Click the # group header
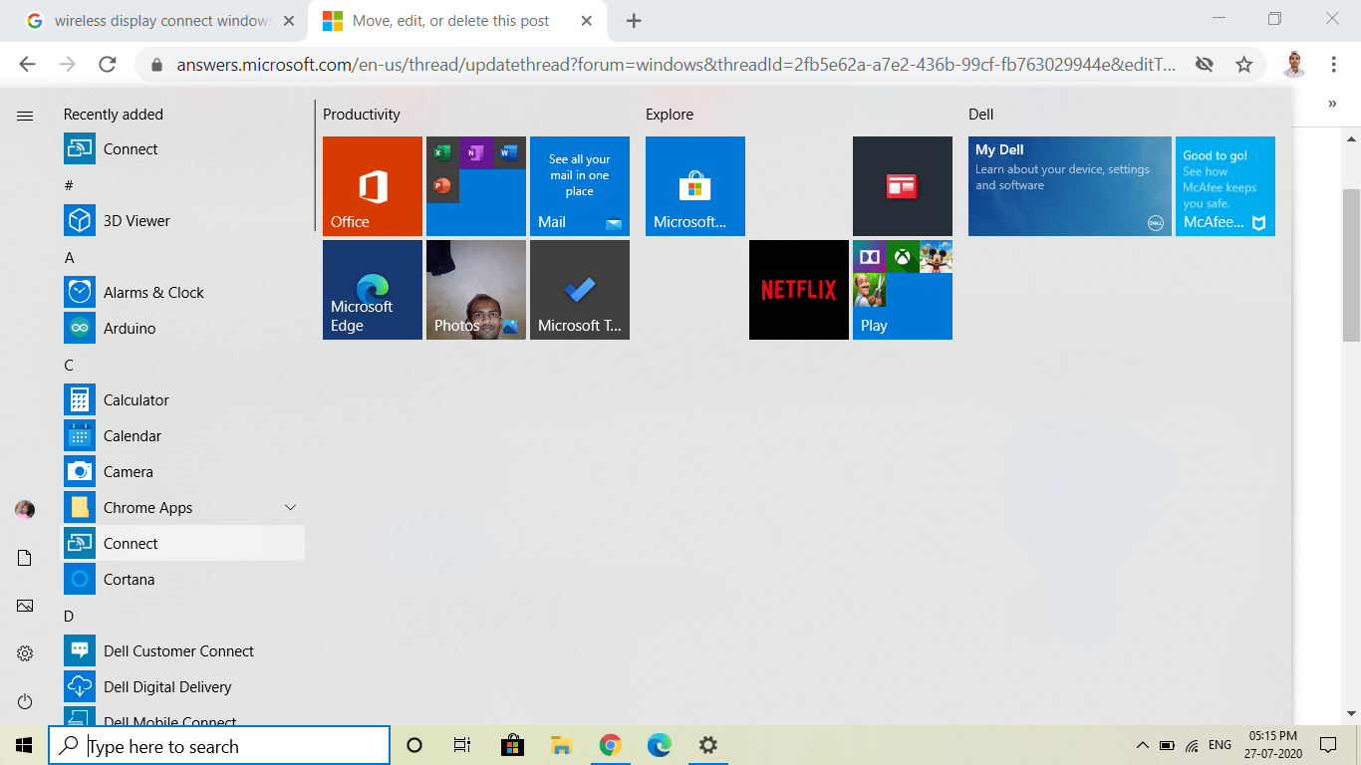This screenshot has width=1361, height=765. tap(69, 185)
